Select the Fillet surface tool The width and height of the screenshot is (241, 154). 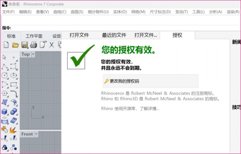click(x=14, y=102)
